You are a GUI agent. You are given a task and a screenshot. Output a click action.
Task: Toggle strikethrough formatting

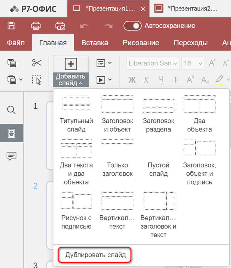tap(175, 80)
